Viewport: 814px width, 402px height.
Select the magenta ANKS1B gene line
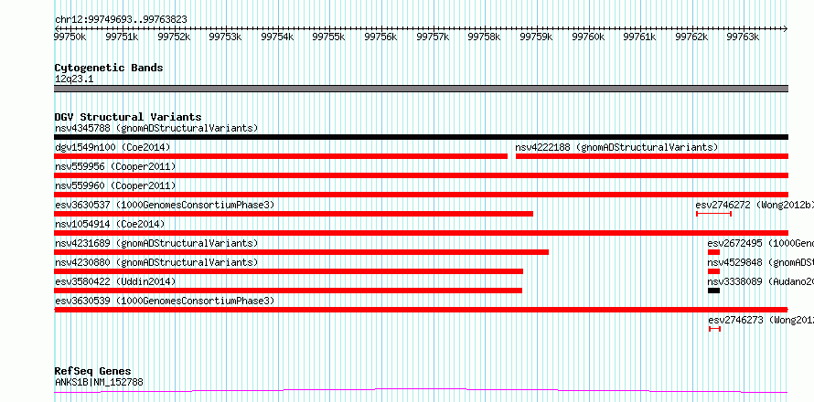coord(421,391)
